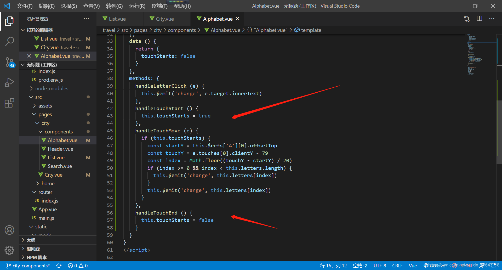Expand the assets folder
The height and width of the screenshot is (270, 502).
pos(58,106)
